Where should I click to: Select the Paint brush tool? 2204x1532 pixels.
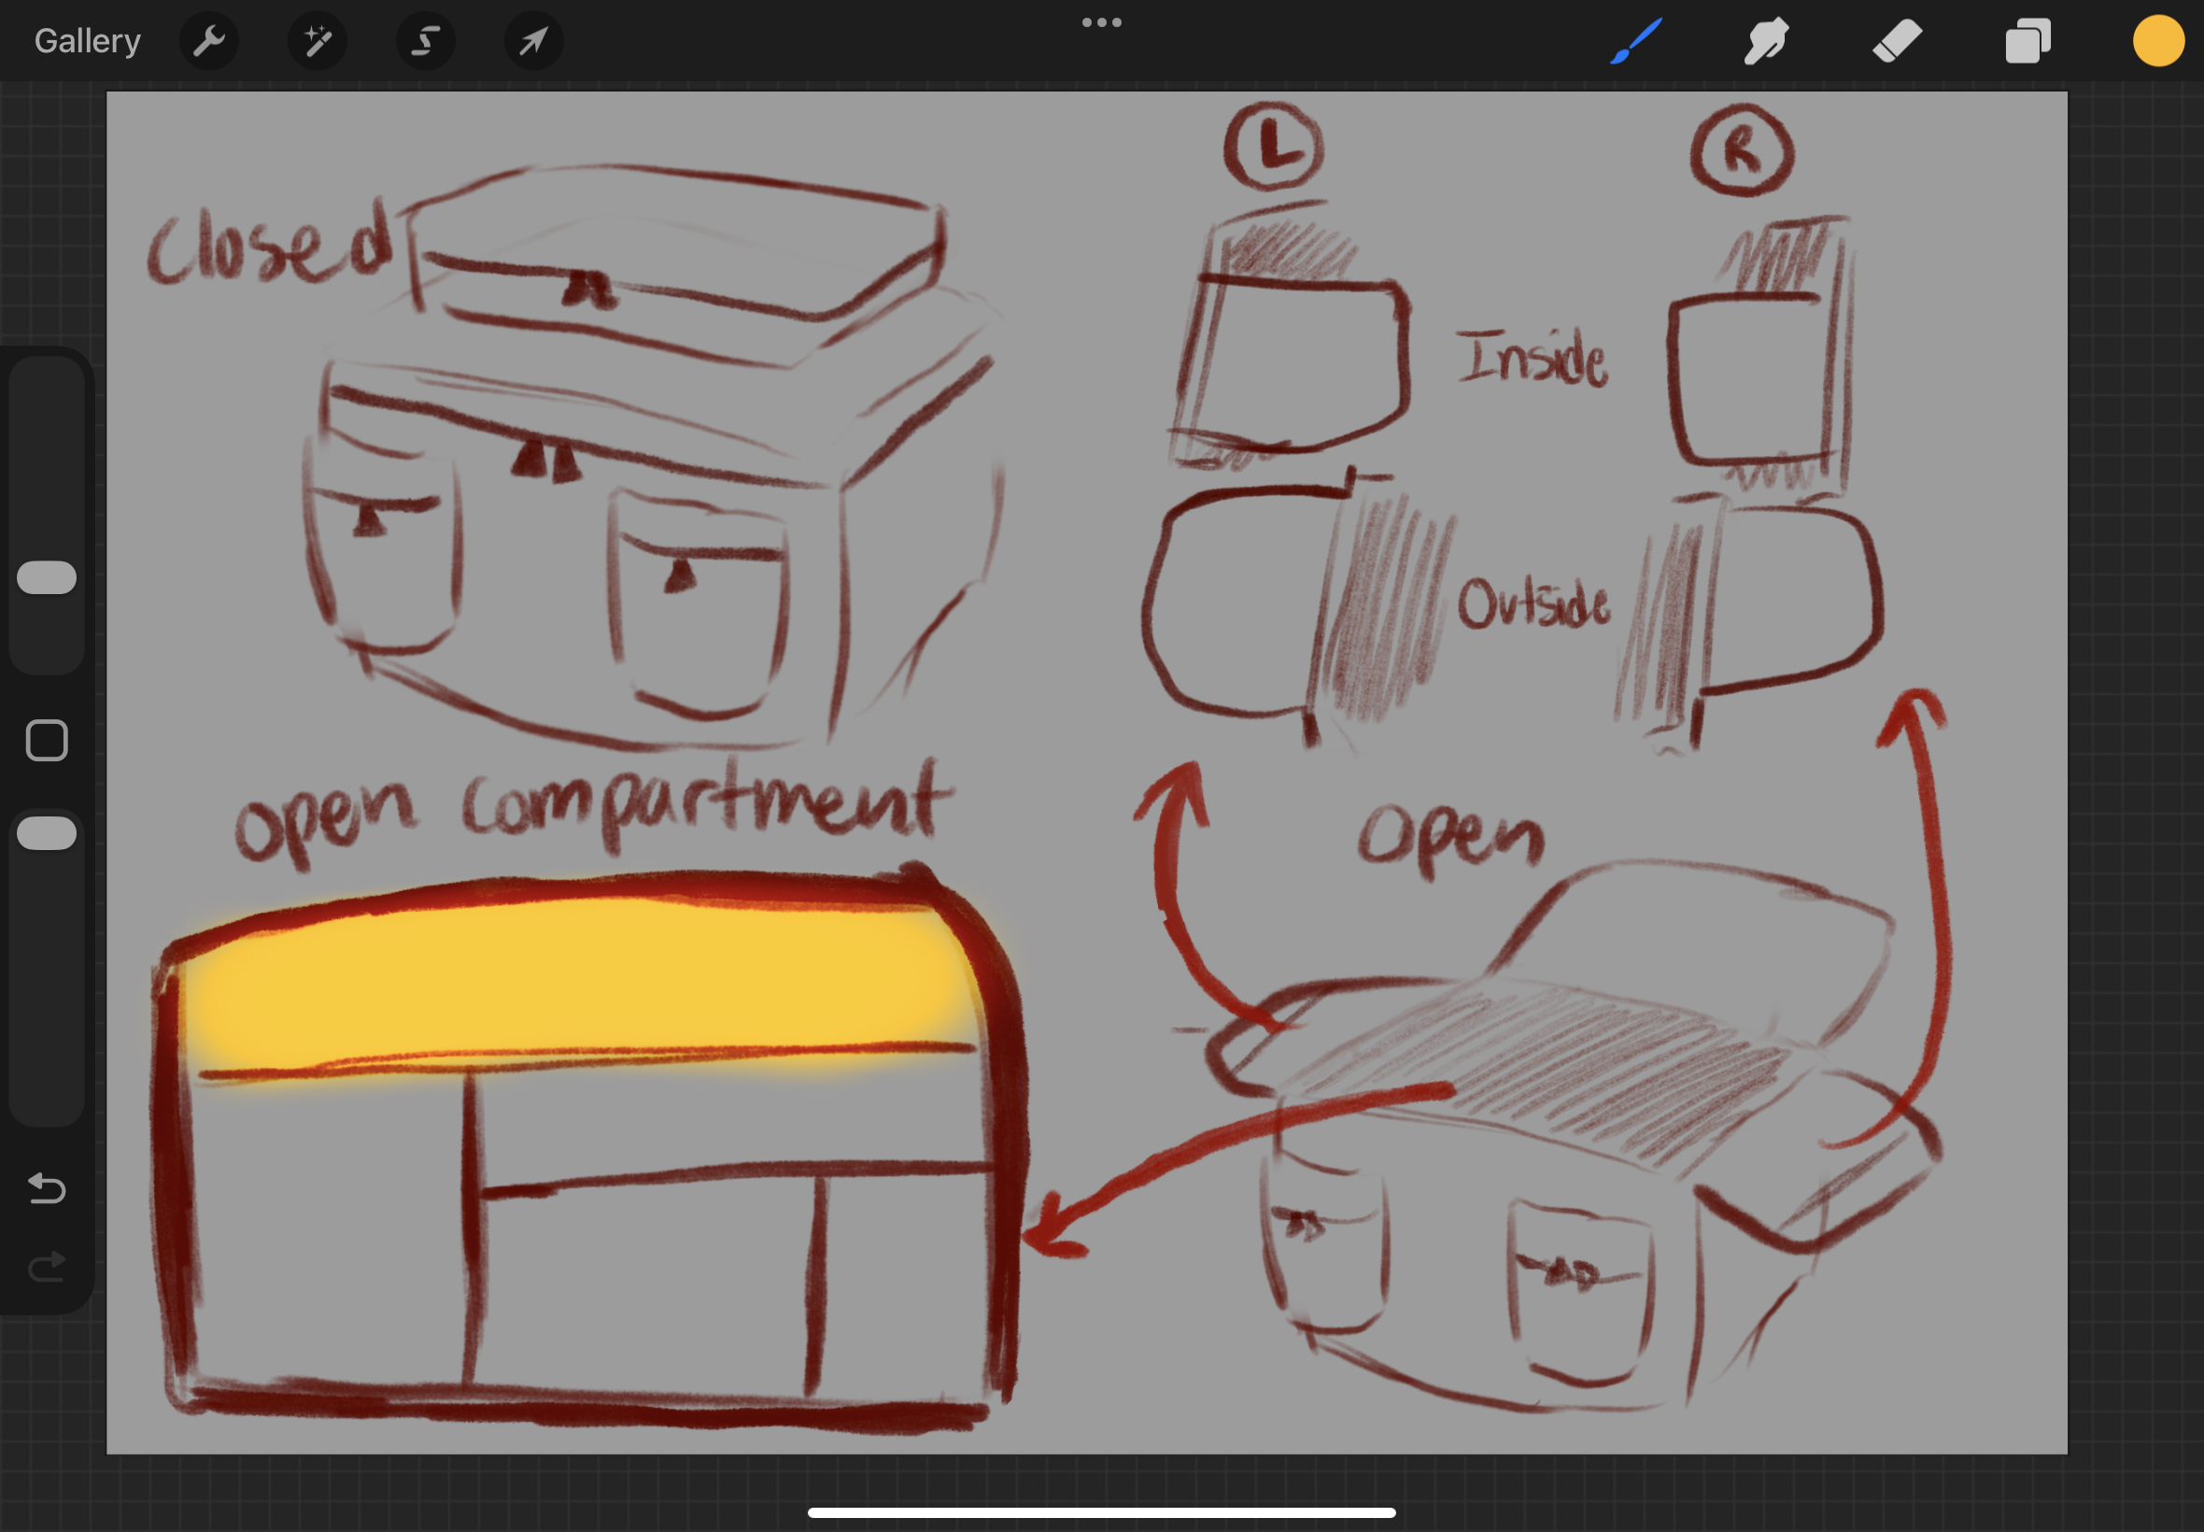(1636, 41)
